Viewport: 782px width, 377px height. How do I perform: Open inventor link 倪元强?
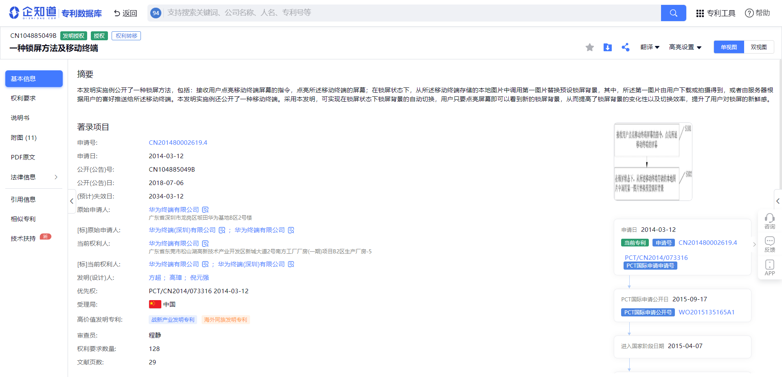(x=199, y=278)
